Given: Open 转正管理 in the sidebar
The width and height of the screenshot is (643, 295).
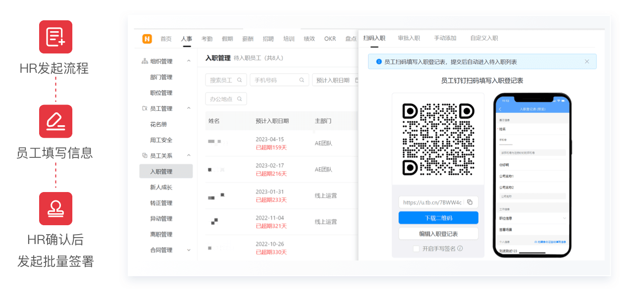Looking at the screenshot, I should pos(161,203).
